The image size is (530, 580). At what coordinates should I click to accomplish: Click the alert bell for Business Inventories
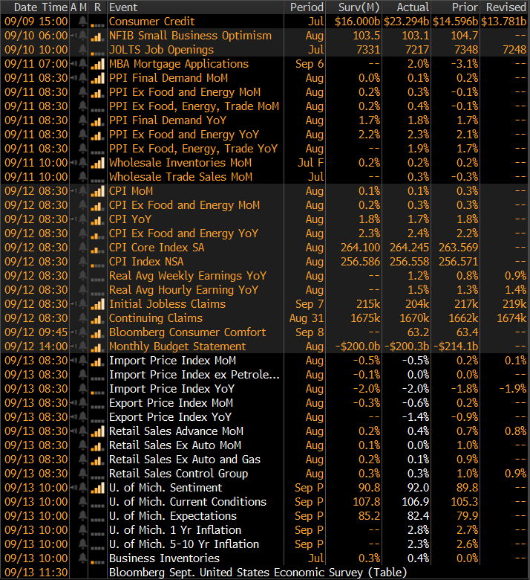[x=83, y=558]
